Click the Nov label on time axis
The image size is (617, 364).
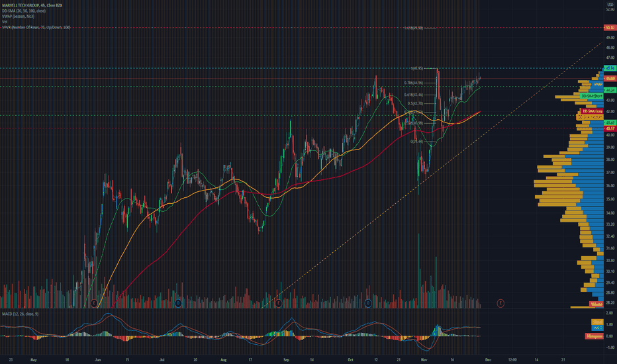[424, 359]
